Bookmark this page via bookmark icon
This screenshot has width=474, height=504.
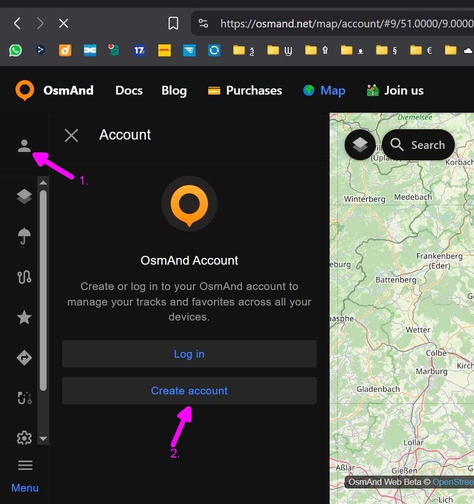click(x=173, y=23)
